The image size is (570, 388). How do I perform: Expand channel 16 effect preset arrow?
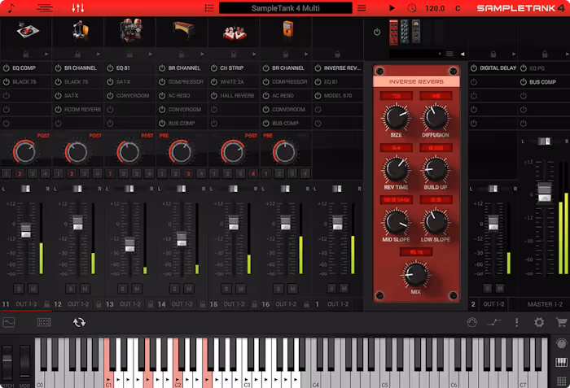point(306,54)
